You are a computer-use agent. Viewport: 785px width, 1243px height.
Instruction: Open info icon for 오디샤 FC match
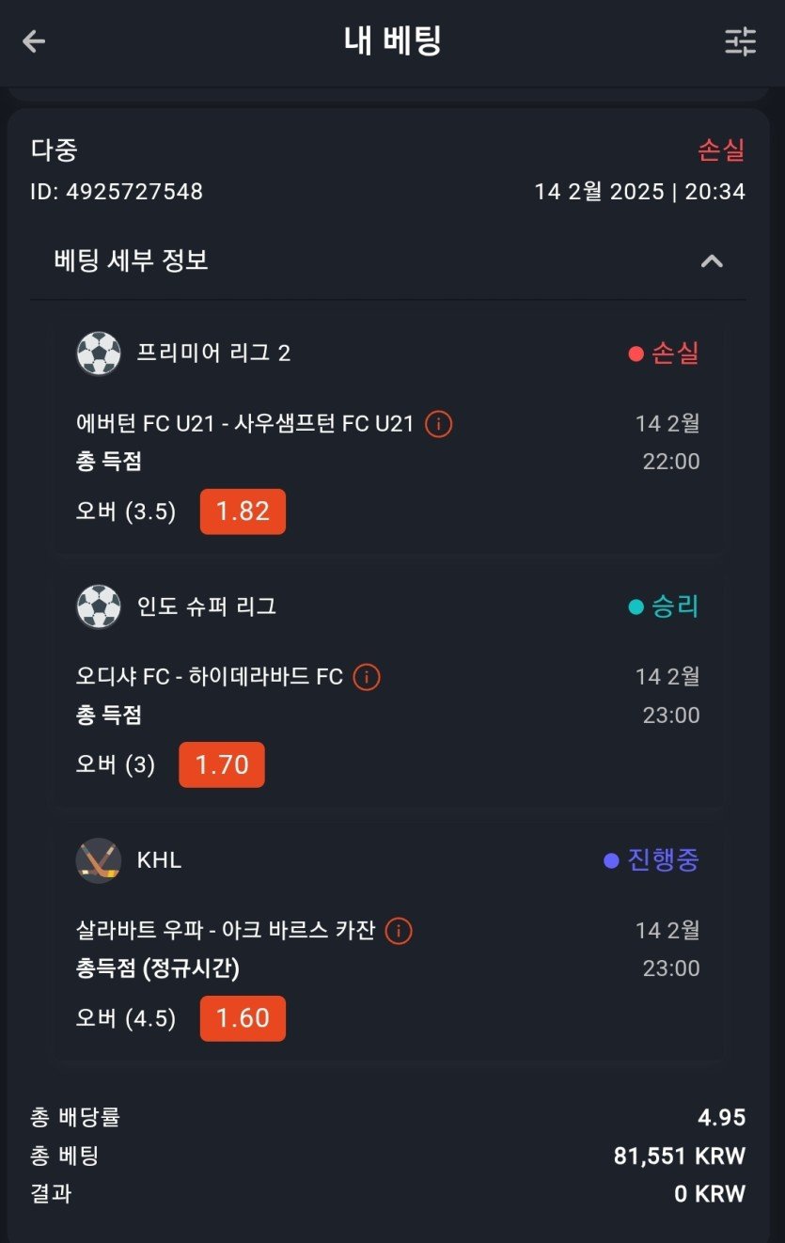click(367, 677)
